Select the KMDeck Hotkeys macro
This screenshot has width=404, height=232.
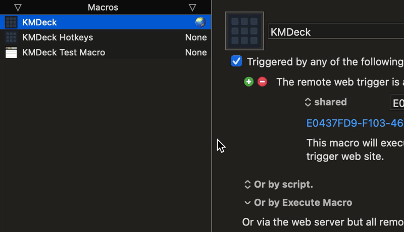pyautogui.click(x=106, y=37)
